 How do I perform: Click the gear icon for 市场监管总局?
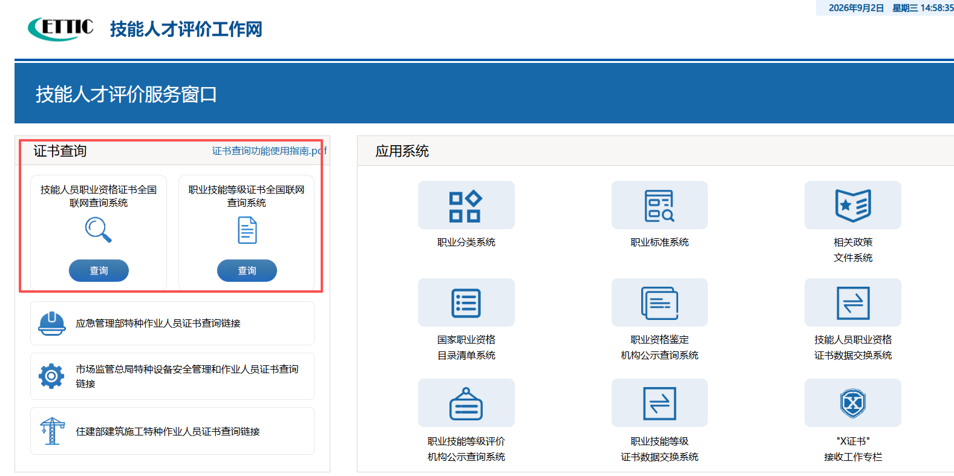[x=51, y=376]
